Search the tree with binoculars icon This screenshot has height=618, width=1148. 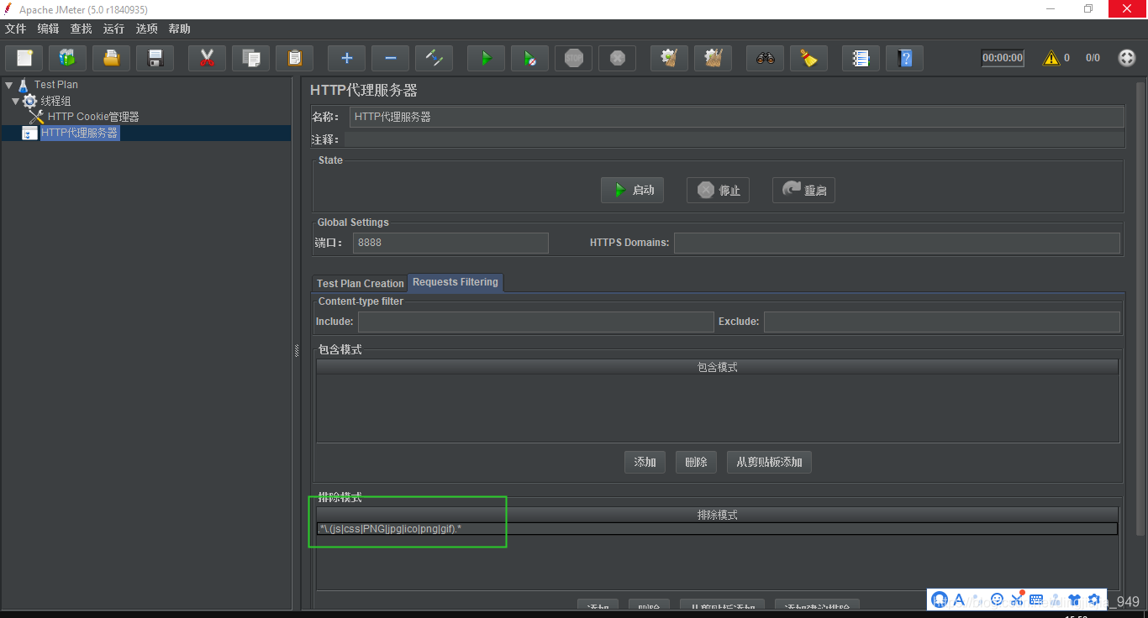pyautogui.click(x=765, y=58)
